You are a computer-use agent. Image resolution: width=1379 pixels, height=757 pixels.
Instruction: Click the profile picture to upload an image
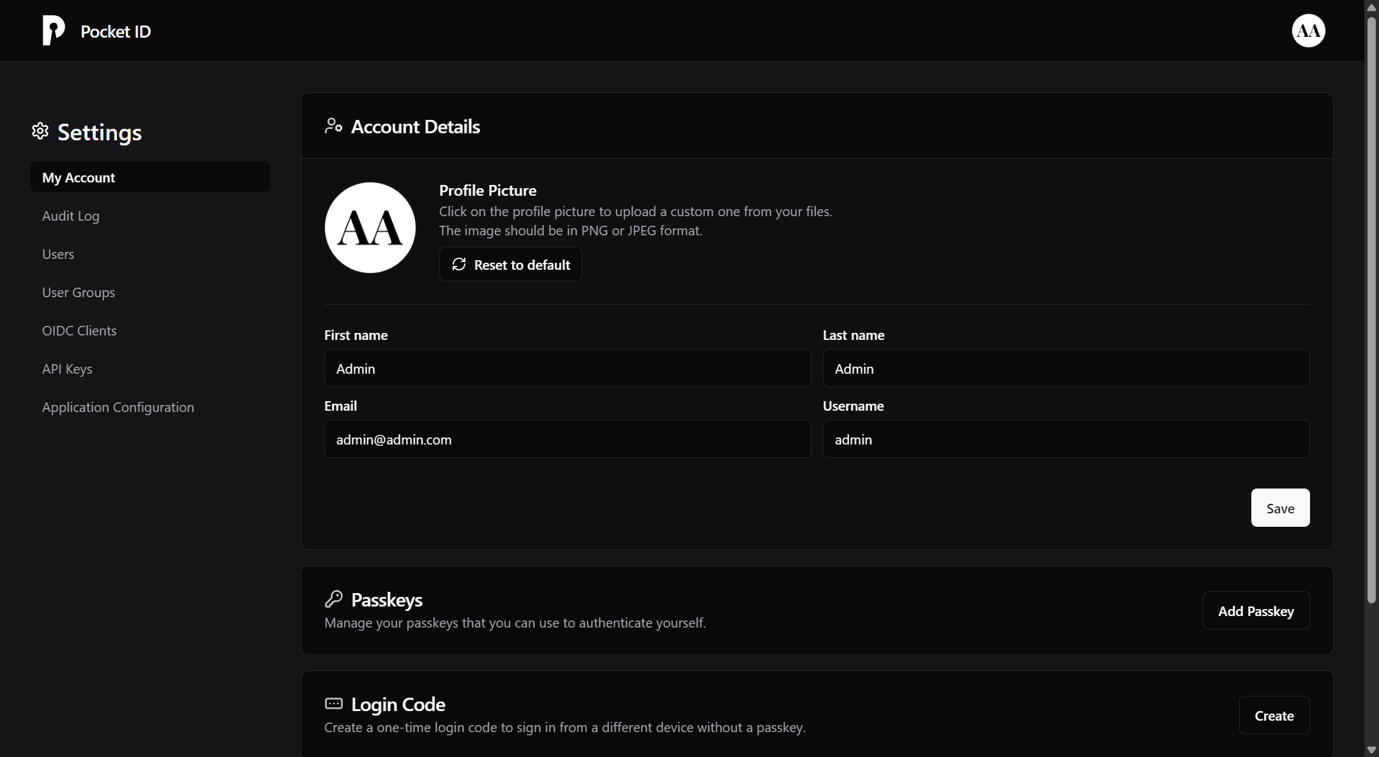369,227
